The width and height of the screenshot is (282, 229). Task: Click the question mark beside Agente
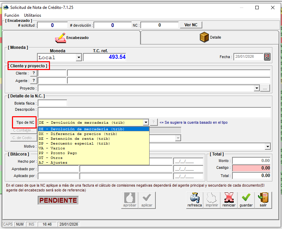(33, 81)
